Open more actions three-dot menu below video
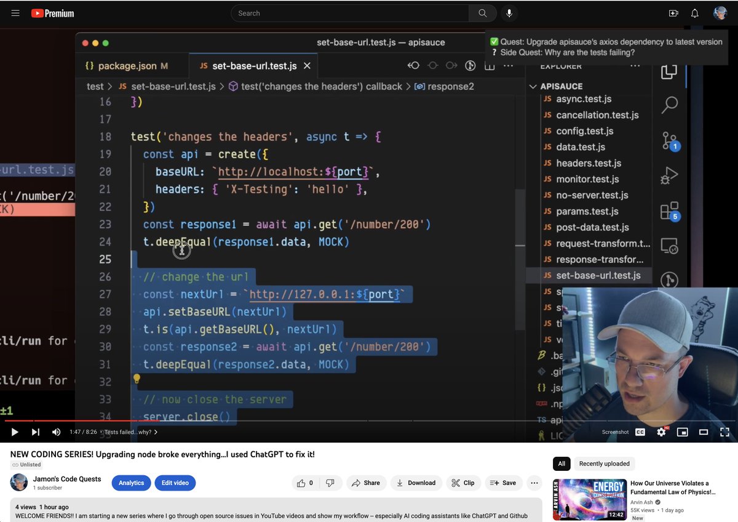The width and height of the screenshot is (738, 522). pyautogui.click(x=534, y=483)
